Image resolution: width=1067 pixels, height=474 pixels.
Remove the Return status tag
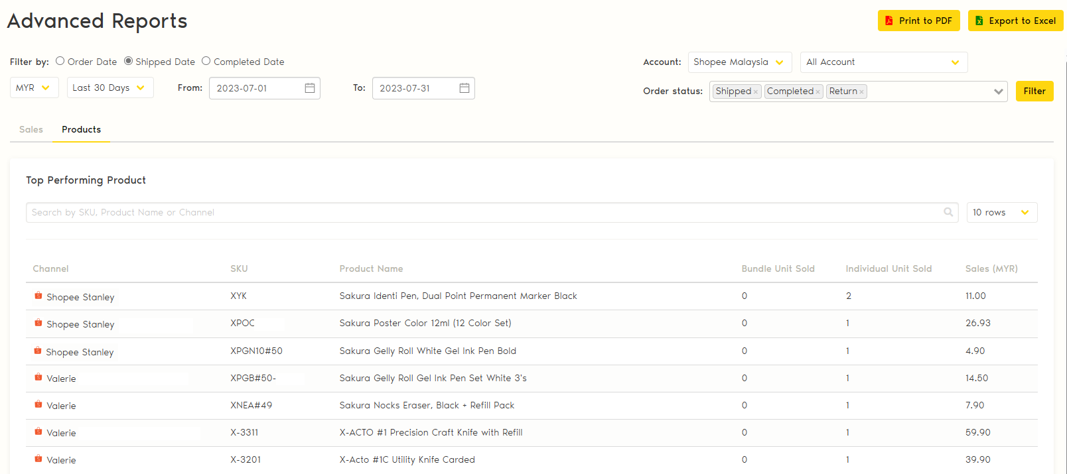[x=861, y=92]
